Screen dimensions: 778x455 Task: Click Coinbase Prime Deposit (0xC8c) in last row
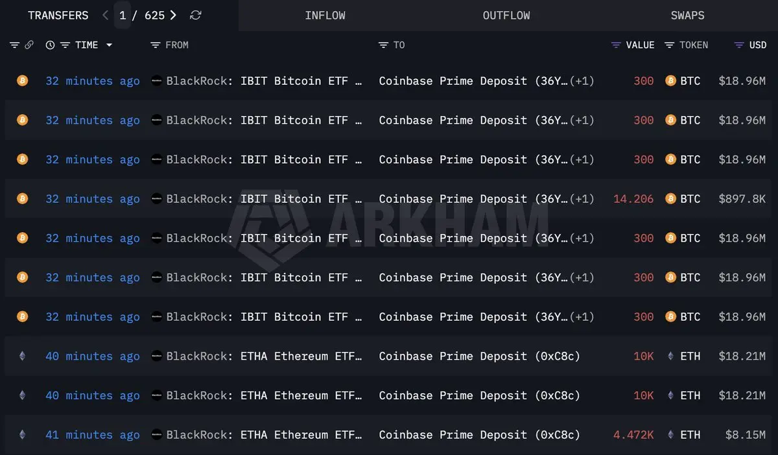tap(480, 435)
